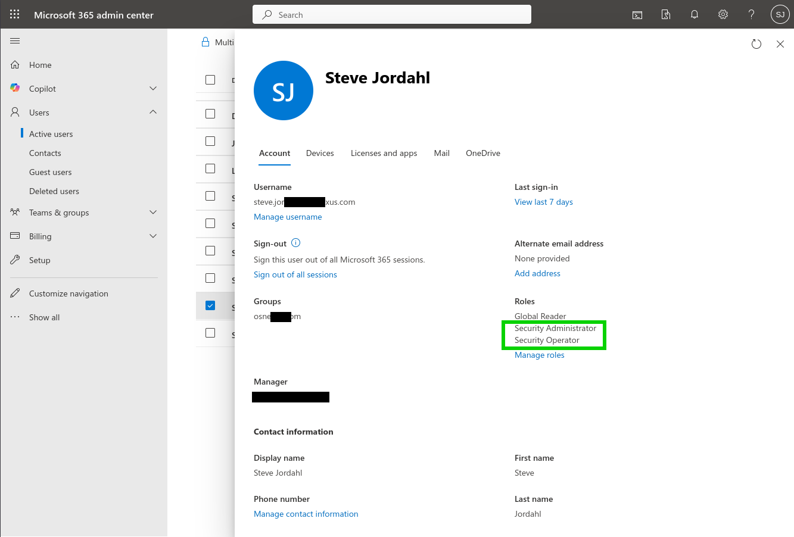This screenshot has width=794, height=537.
Task: Refresh the user details panel
Action: point(756,44)
